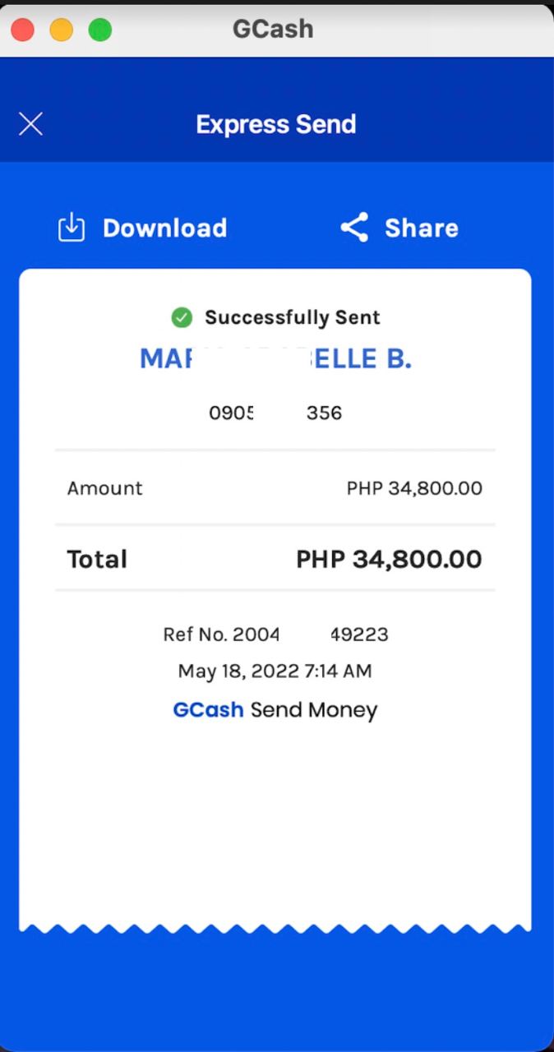This screenshot has width=554, height=1052.
Task: Click the green maximize window button
Action: pos(100,30)
